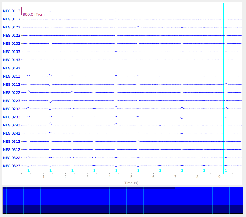The image size is (246, 217).
Task: Click the Time (s) axis label
Action: pos(131,183)
